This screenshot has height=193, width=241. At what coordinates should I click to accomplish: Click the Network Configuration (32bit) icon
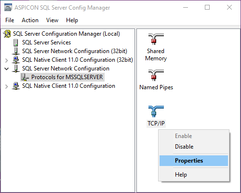[16, 51]
